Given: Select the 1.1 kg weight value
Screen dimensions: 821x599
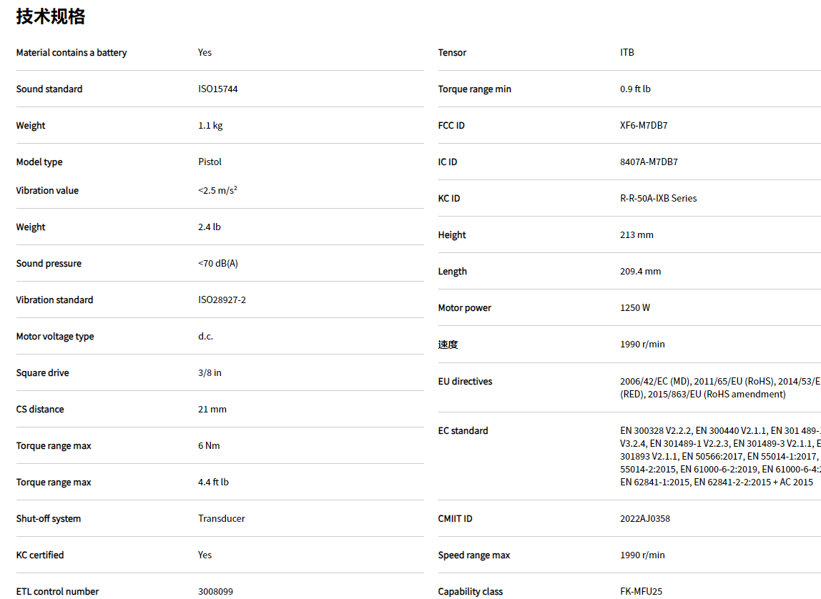Looking at the screenshot, I should point(210,126).
